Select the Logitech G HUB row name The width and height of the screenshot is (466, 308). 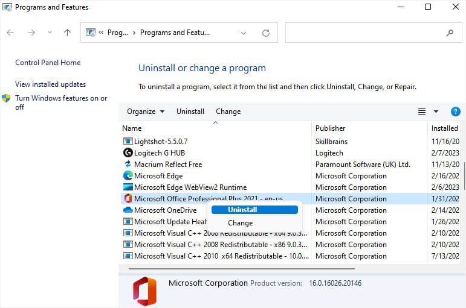point(160,153)
